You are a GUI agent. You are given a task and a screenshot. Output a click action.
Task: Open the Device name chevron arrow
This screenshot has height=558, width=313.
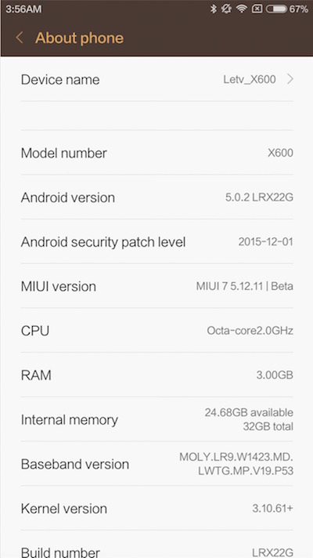coord(290,79)
